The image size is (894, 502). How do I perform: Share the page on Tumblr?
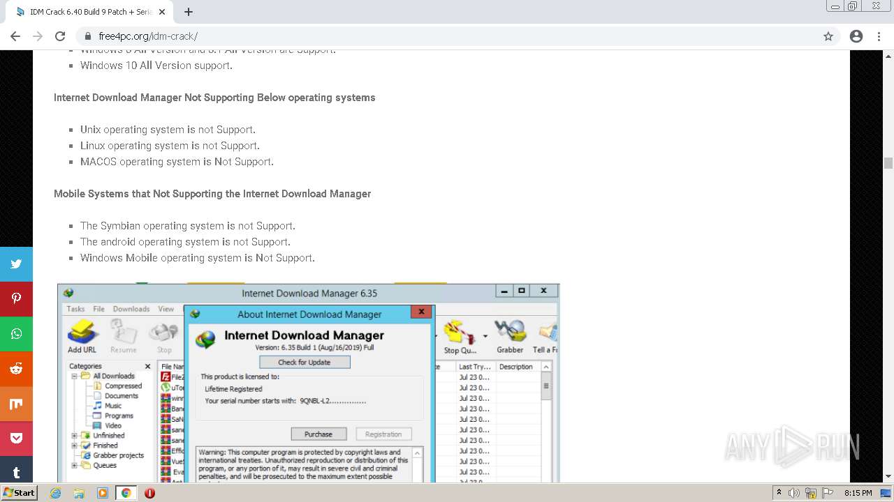[16, 471]
